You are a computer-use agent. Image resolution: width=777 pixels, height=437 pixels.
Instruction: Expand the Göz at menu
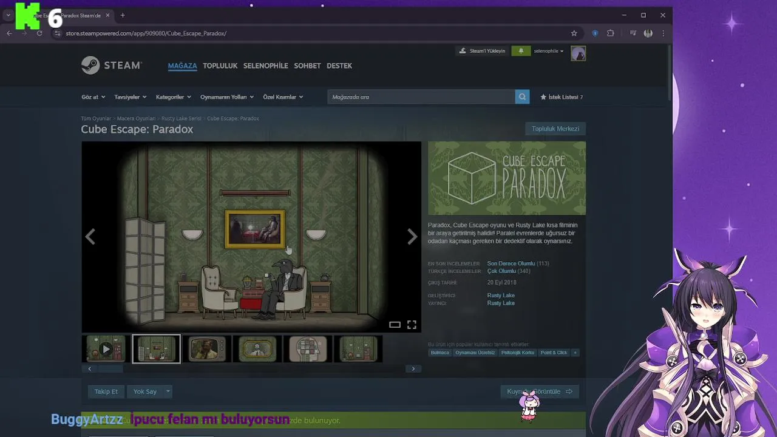click(x=93, y=97)
